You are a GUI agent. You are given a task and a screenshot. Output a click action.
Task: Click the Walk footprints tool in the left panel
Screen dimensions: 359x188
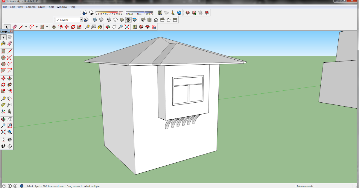(x=3, y=146)
